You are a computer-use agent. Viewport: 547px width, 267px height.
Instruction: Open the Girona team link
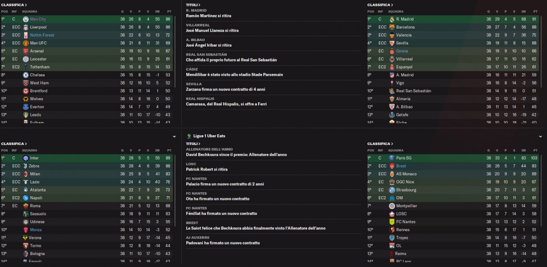pyautogui.click(x=402, y=51)
